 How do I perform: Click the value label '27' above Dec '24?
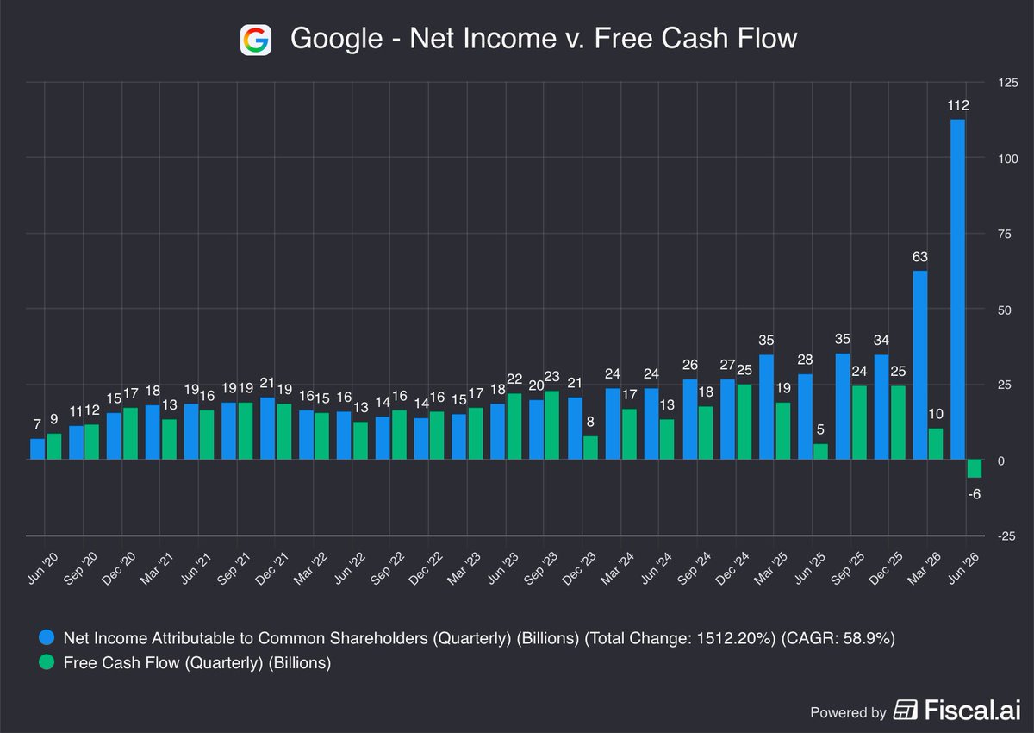(x=728, y=365)
